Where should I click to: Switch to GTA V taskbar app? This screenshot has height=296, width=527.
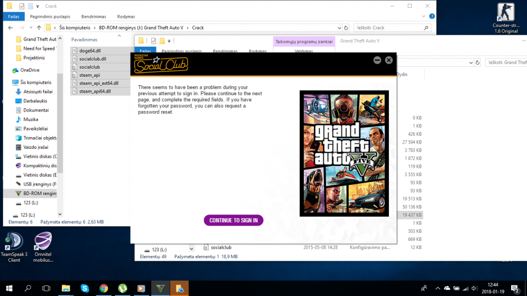coord(160,288)
